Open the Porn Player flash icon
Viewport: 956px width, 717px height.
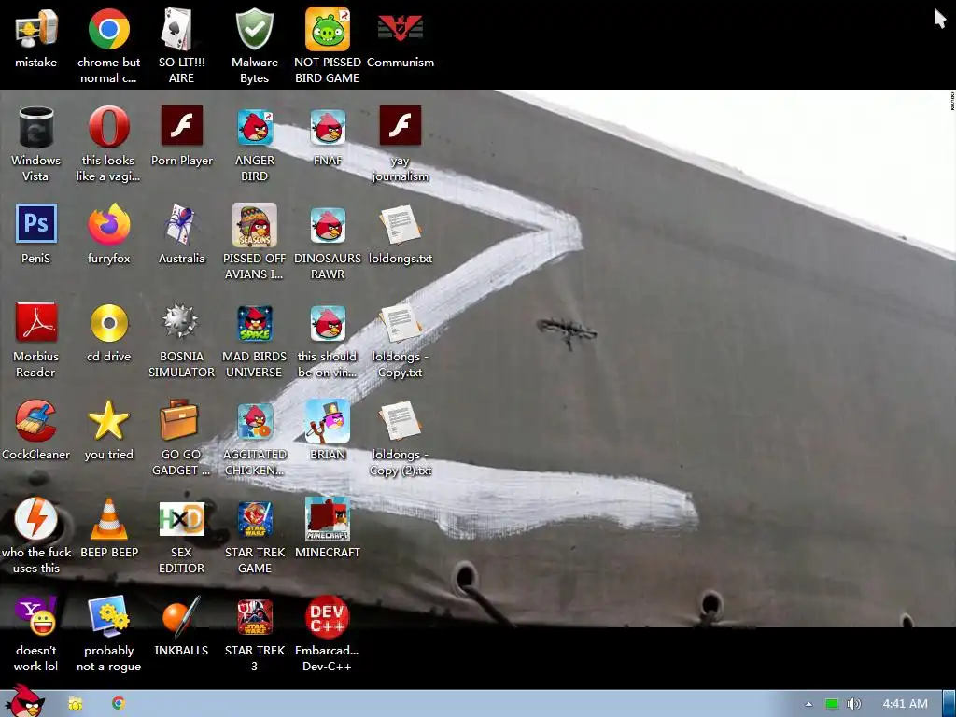click(181, 126)
